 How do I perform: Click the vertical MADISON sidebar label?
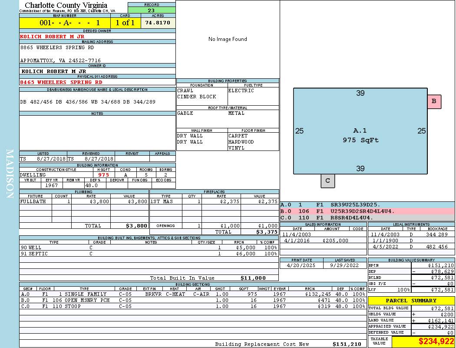point(10,174)
